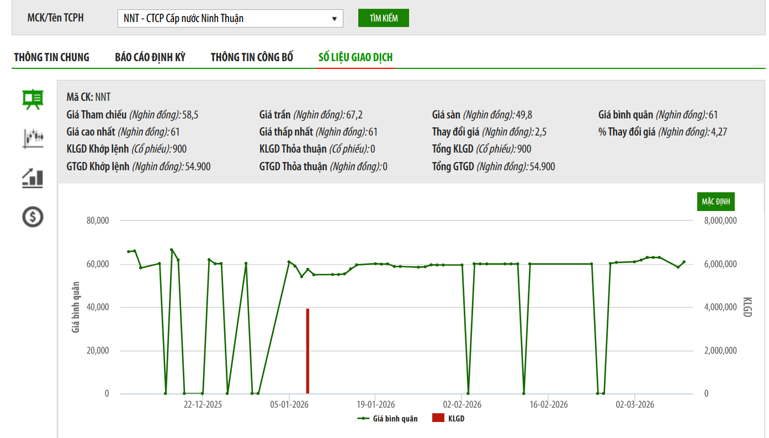Click the 02-03-2026 date label on x-axis
This screenshot has width=769, height=438.
(x=635, y=404)
